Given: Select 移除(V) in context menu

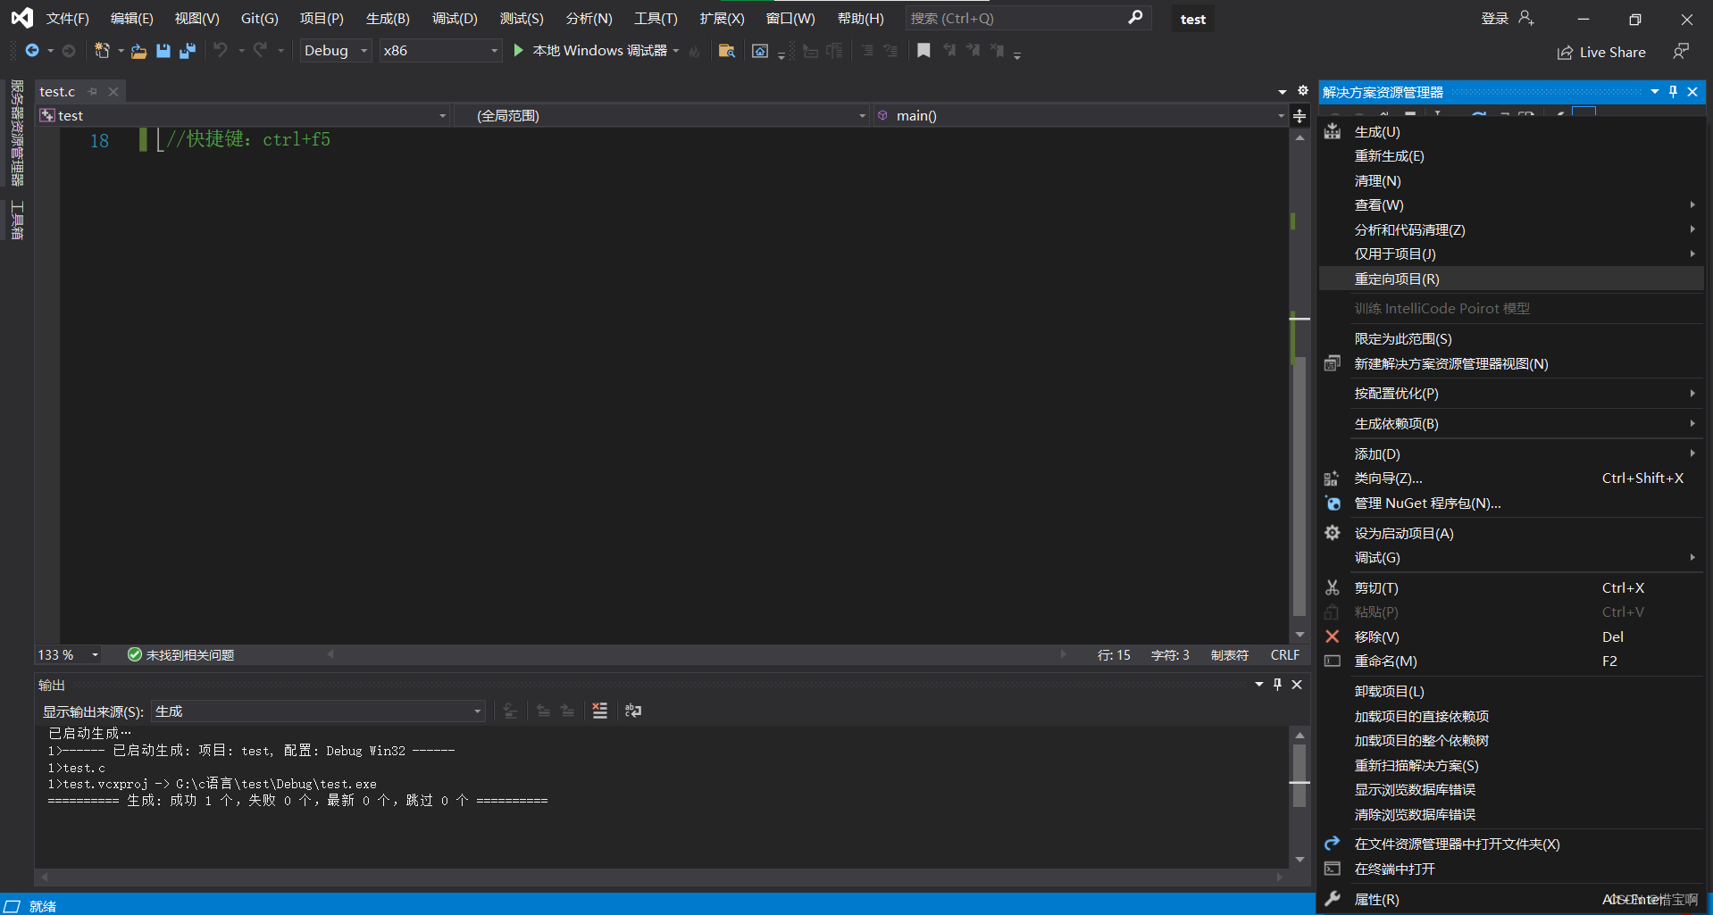Looking at the screenshot, I should pos(1511,637).
